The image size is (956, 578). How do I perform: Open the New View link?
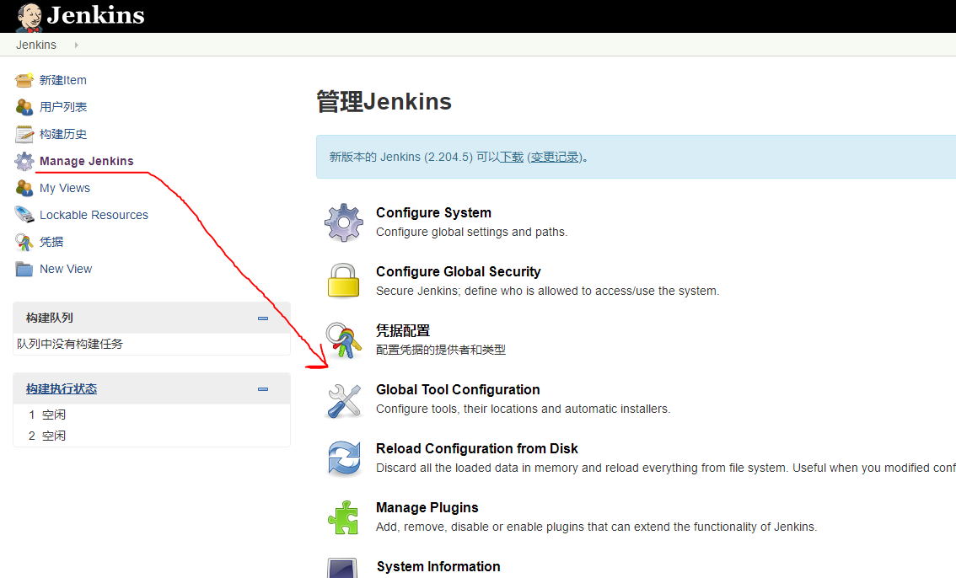(66, 270)
